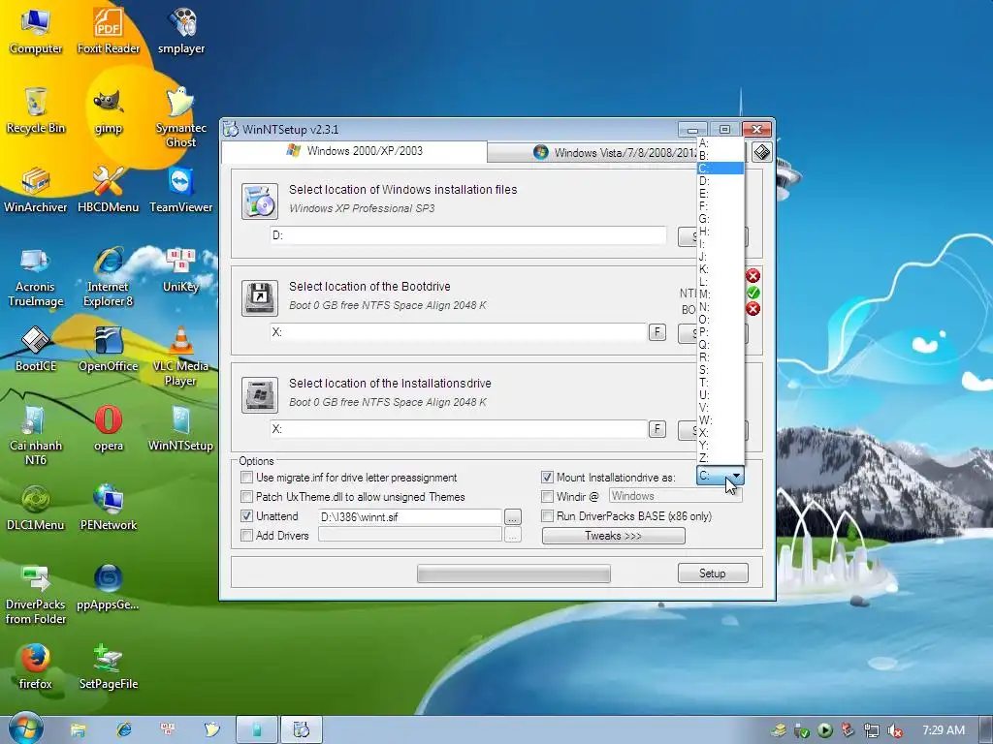Enable Use migrate.inf for drive letter preassignment

point(247,477)
